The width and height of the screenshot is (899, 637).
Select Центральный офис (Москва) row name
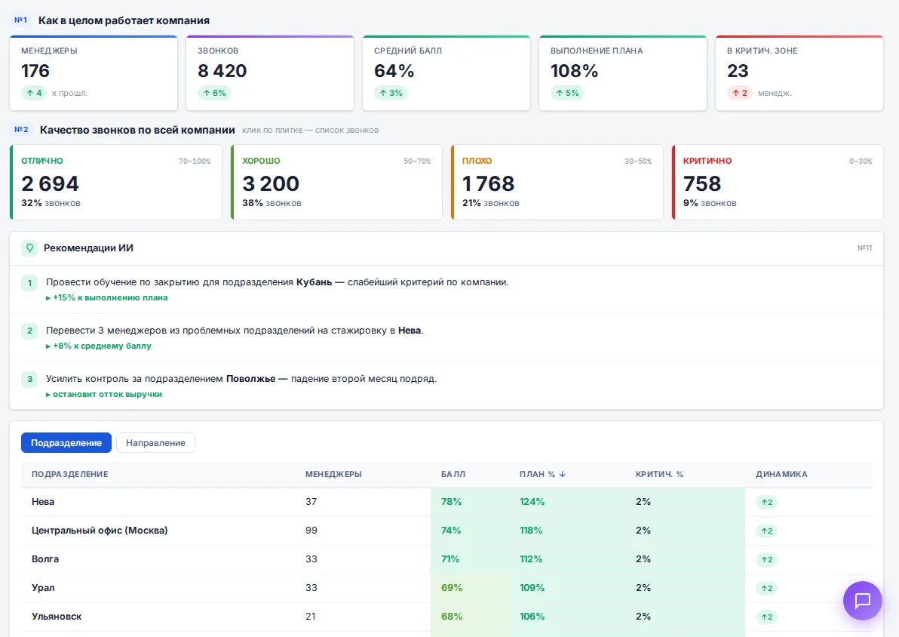(x=100, y=531)
